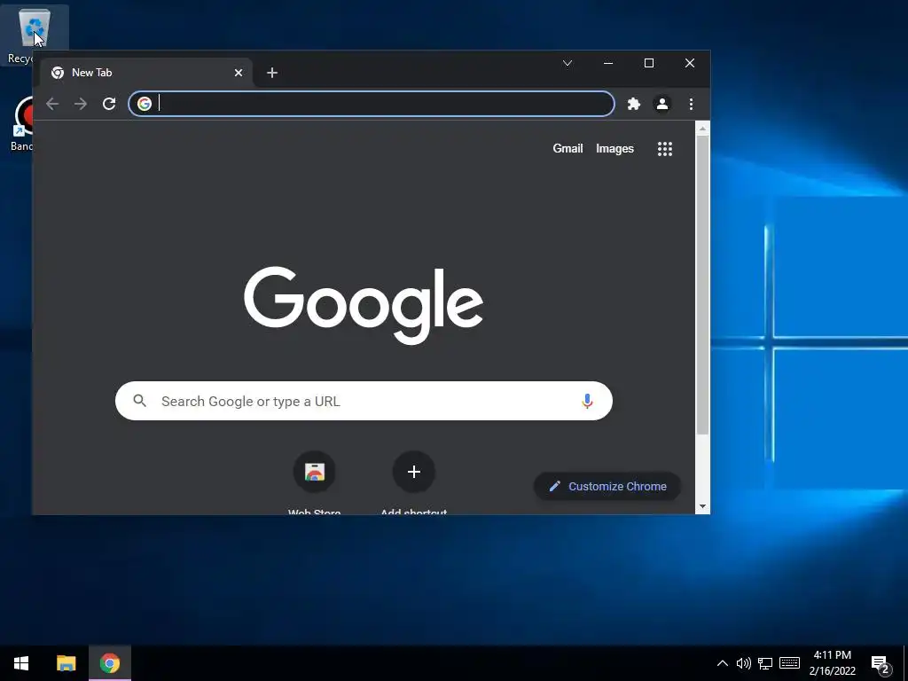Show hidden tray icons chevron

722,663
